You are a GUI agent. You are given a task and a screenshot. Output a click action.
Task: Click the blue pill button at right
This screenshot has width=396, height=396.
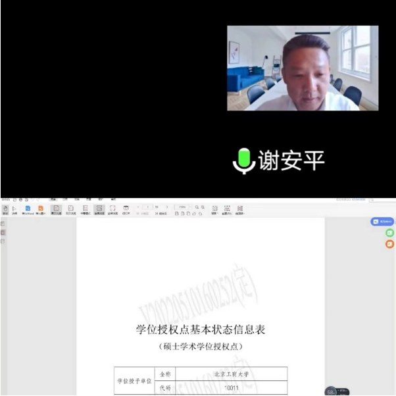(382, 222)
